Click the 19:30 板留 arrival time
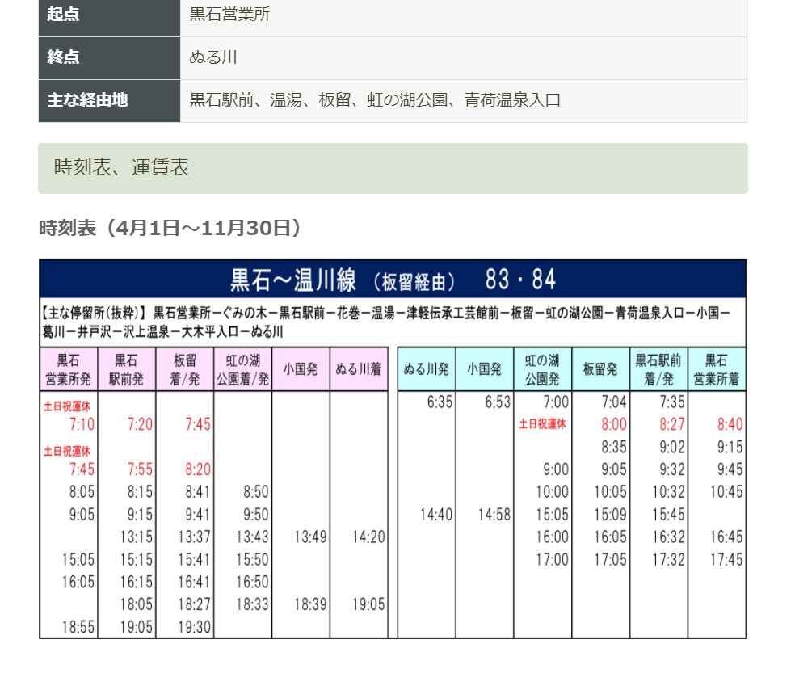Image resolution: width=795 pixels, height=686 pixels. point(195,627)
